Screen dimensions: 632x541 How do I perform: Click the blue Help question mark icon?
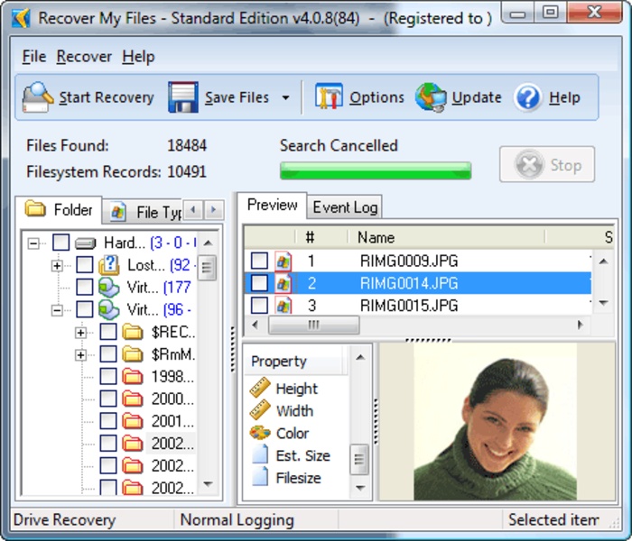point(527,97)
